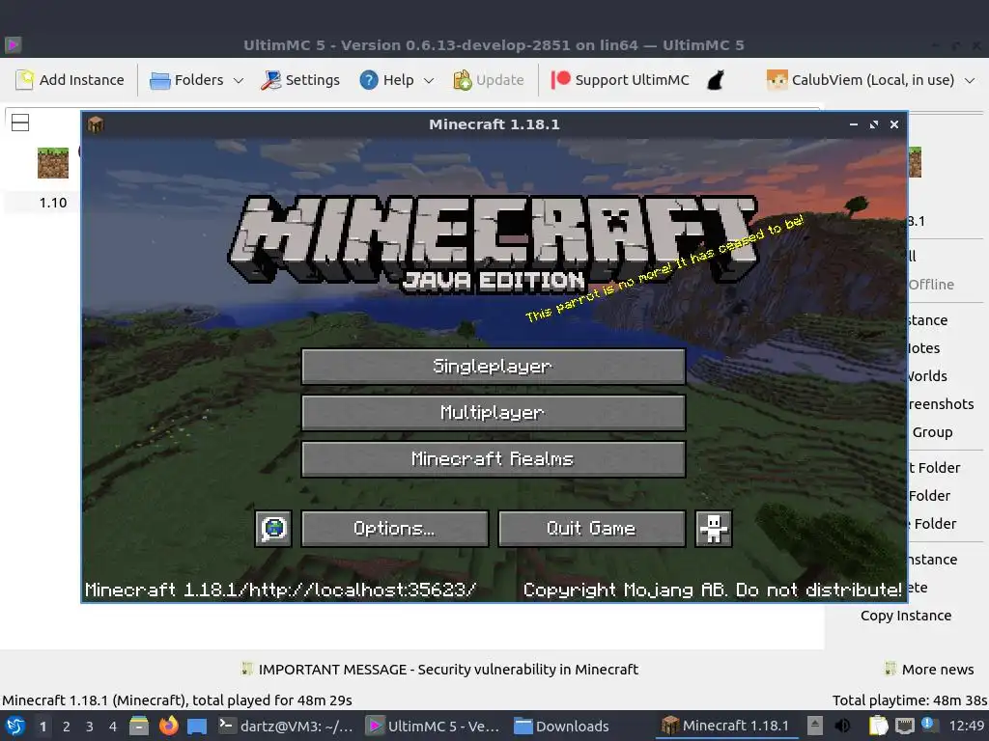Click Change Group in UltimMC sidebar
This screenshot has height=741, width=989.
click(931, 432)
